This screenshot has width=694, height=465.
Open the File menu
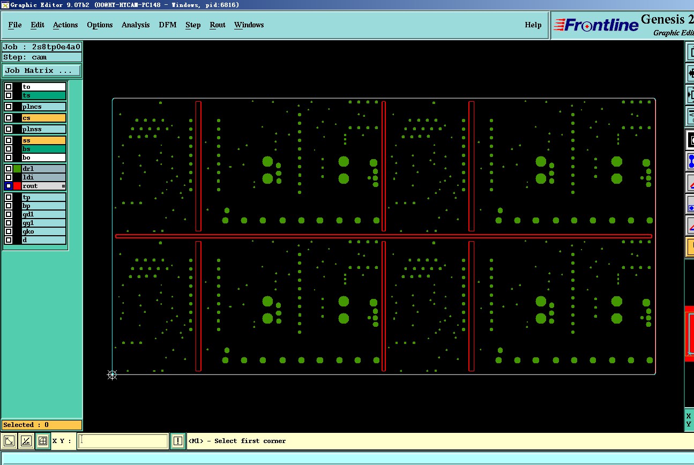click(15, 25)
